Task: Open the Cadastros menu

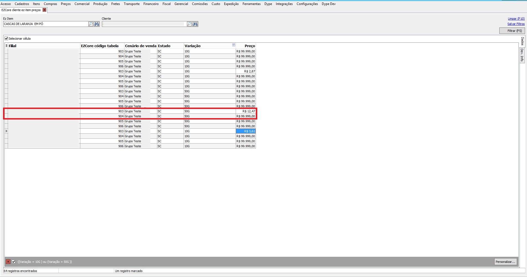Action: pyautogui.click(x=22, y=4)
